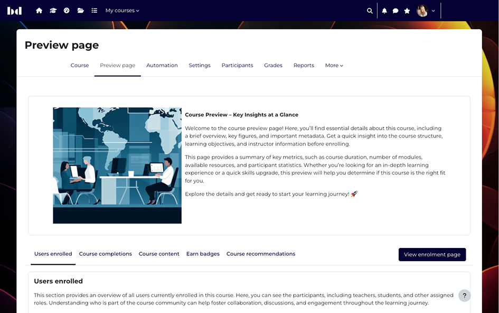Switch to the Earn badges tab
This screenshot has height=313, width=499.
203,254
